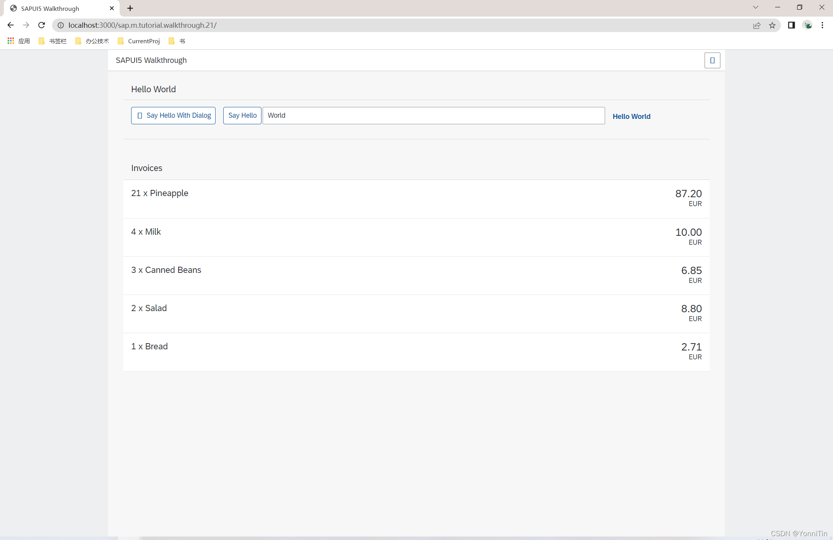This screenshot has height=540, width=833.
Task: Open the tab search chevron
Action: [x=755, y=7]
